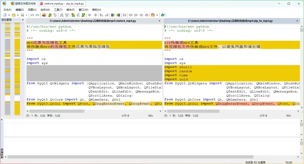
Task: Click right pane scroll down arrow
Action: tap(302, 107)
